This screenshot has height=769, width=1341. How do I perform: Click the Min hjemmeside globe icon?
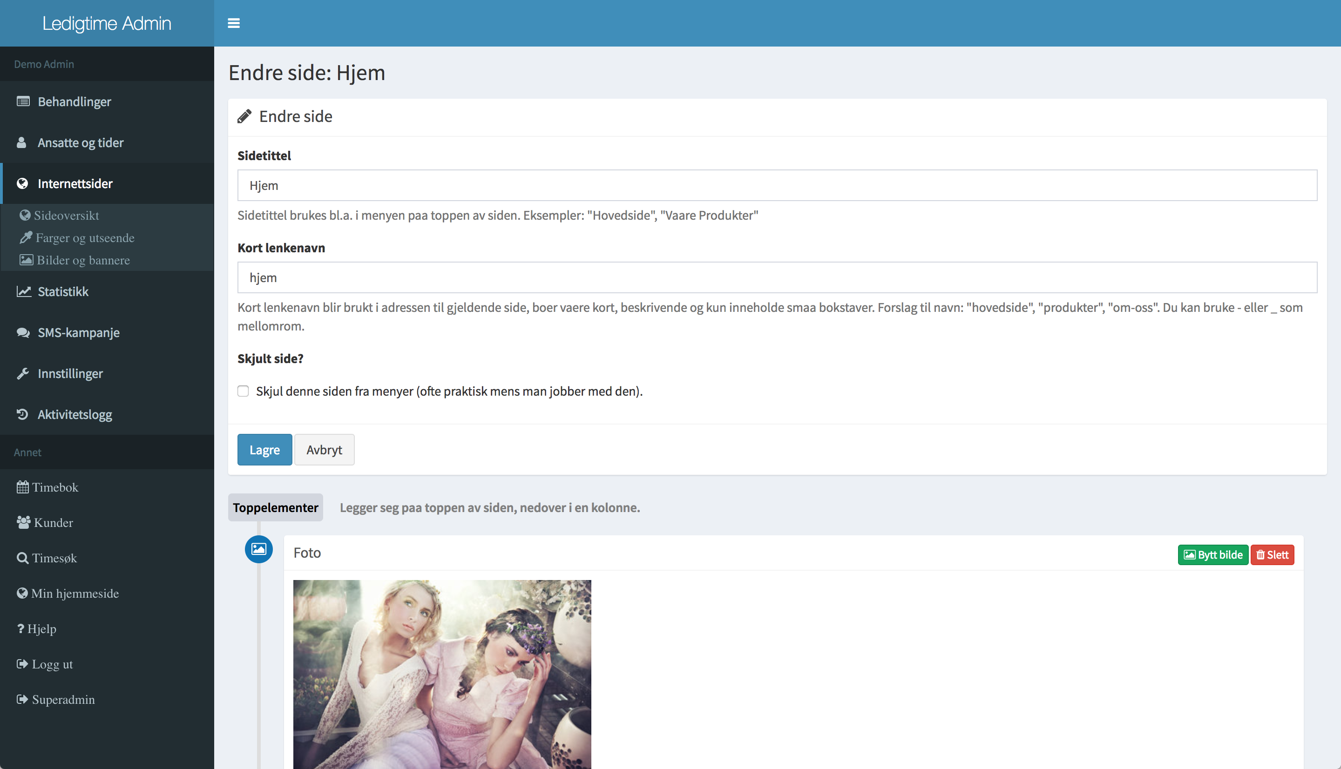(22, 593)
